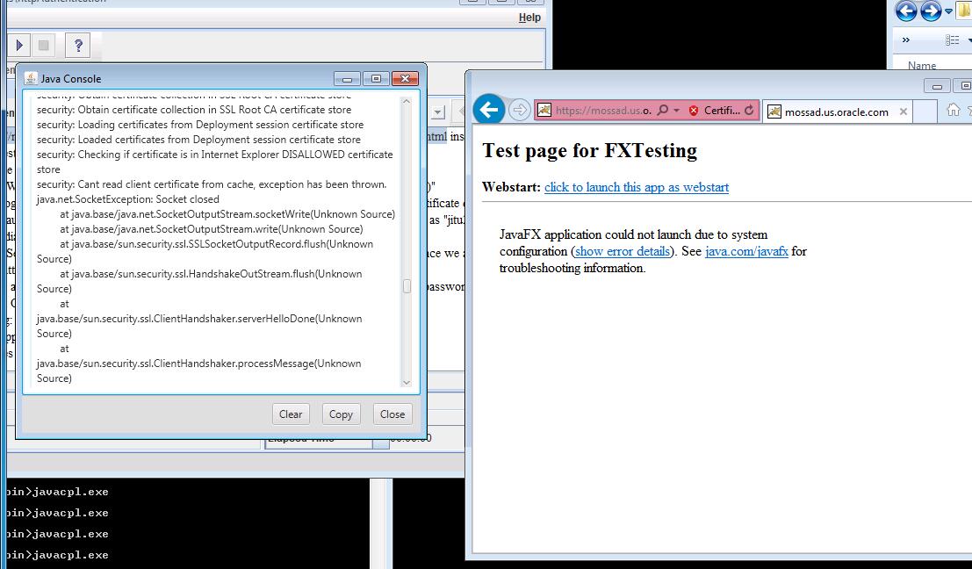Click the browser Home icon
The image size is (972, 569).
click(x=953, y=110)
